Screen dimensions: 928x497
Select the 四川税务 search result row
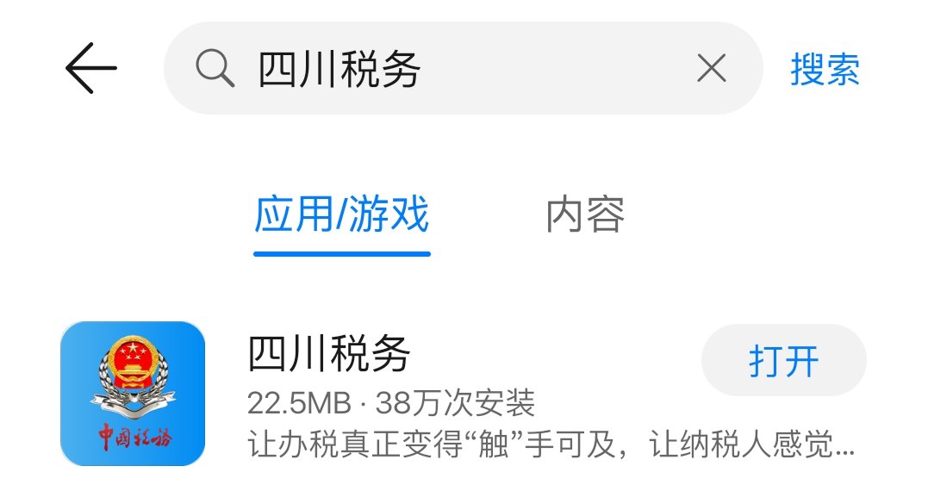click(x=464, y=394)
